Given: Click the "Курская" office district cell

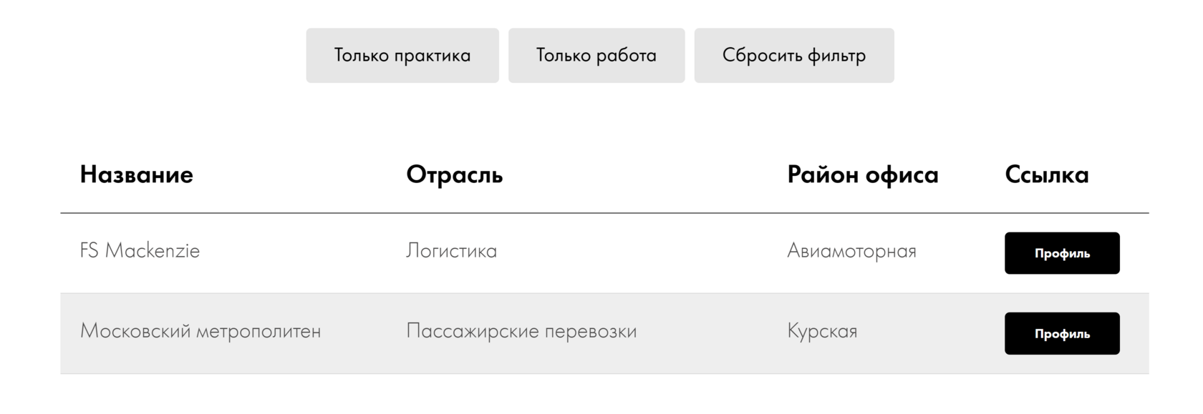Looking at the screenshot, I should 822,331.
